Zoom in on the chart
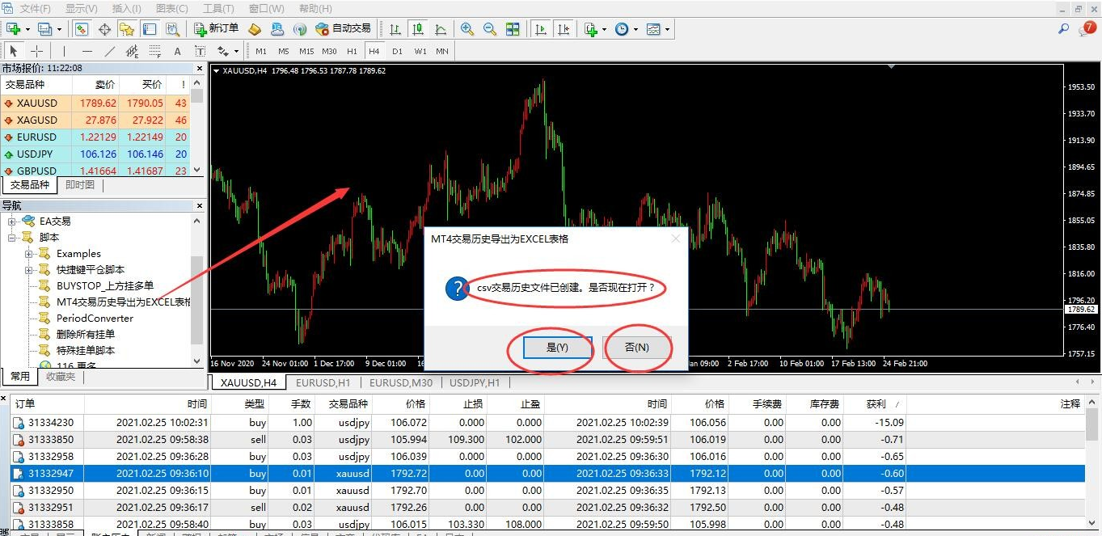The width and height of the screenshot is (1102, 536). 467,29
